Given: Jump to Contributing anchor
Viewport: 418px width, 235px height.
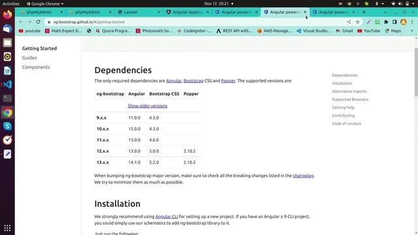Looking at the screenshot, I should [x=344, y=116].
